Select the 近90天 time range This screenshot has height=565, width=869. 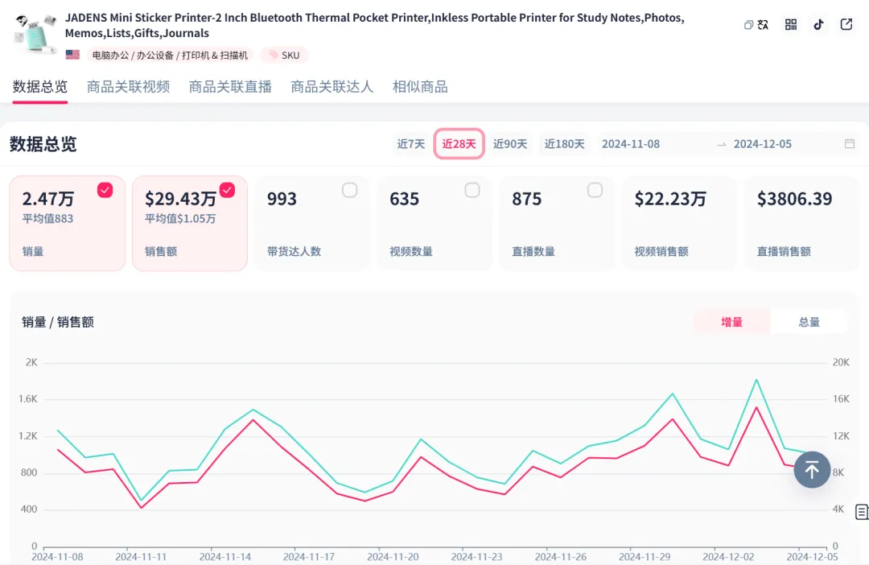tap(510, 144)
